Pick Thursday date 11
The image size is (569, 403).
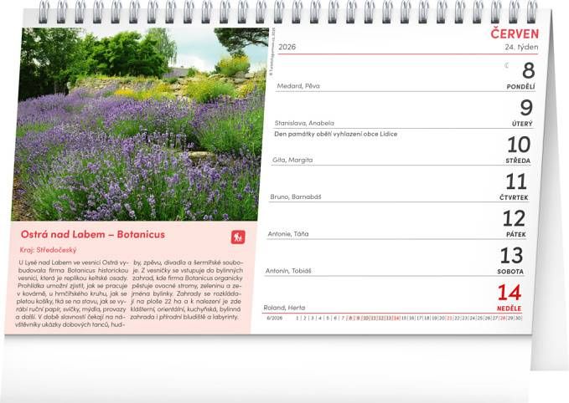(515, 181)
